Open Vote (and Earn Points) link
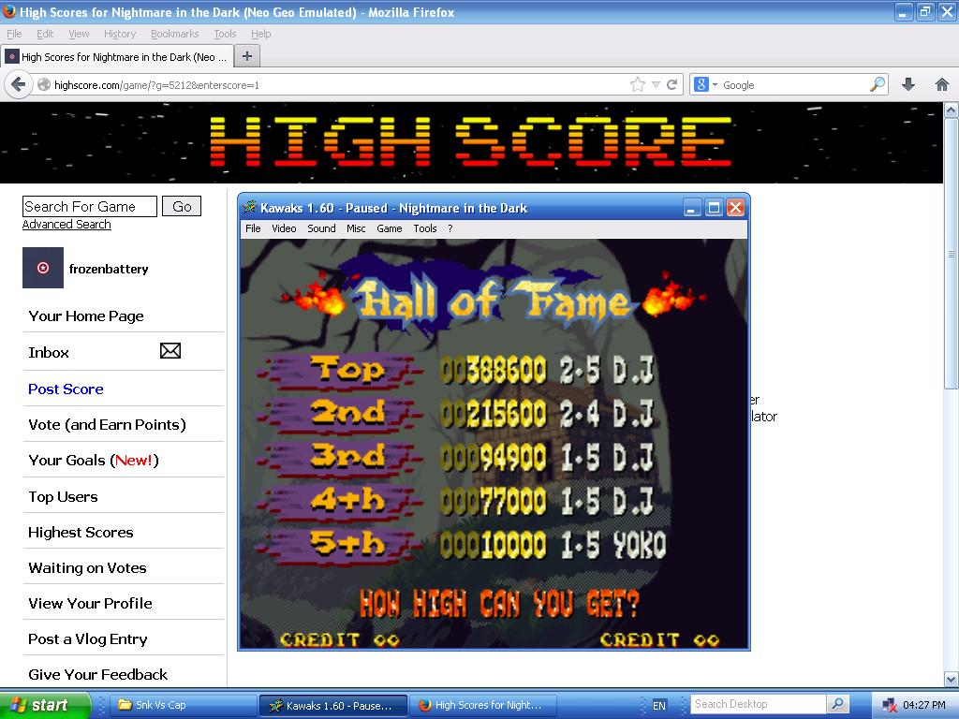This screenshot has width=959, height=719. [x=107, y=424]
